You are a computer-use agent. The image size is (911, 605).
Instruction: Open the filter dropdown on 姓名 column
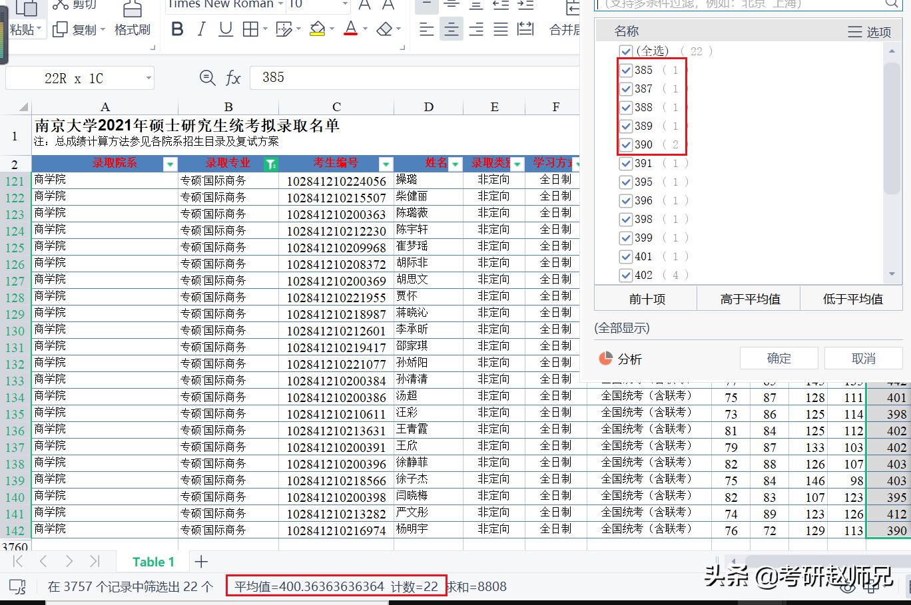click(x=456, y=164)
